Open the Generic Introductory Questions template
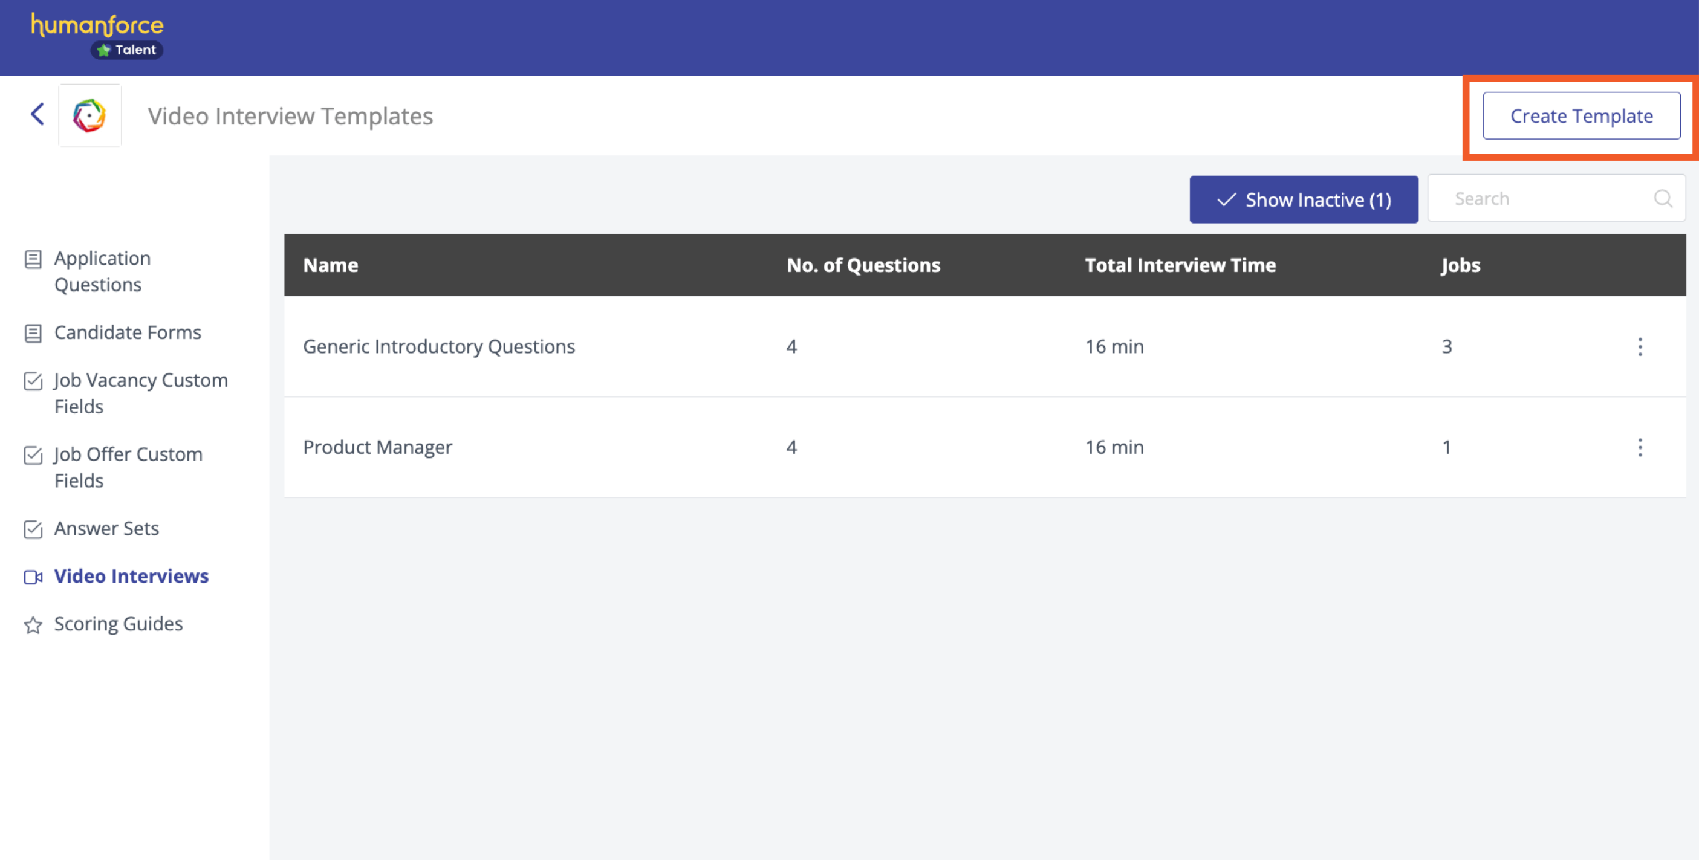 click(438, 347)
